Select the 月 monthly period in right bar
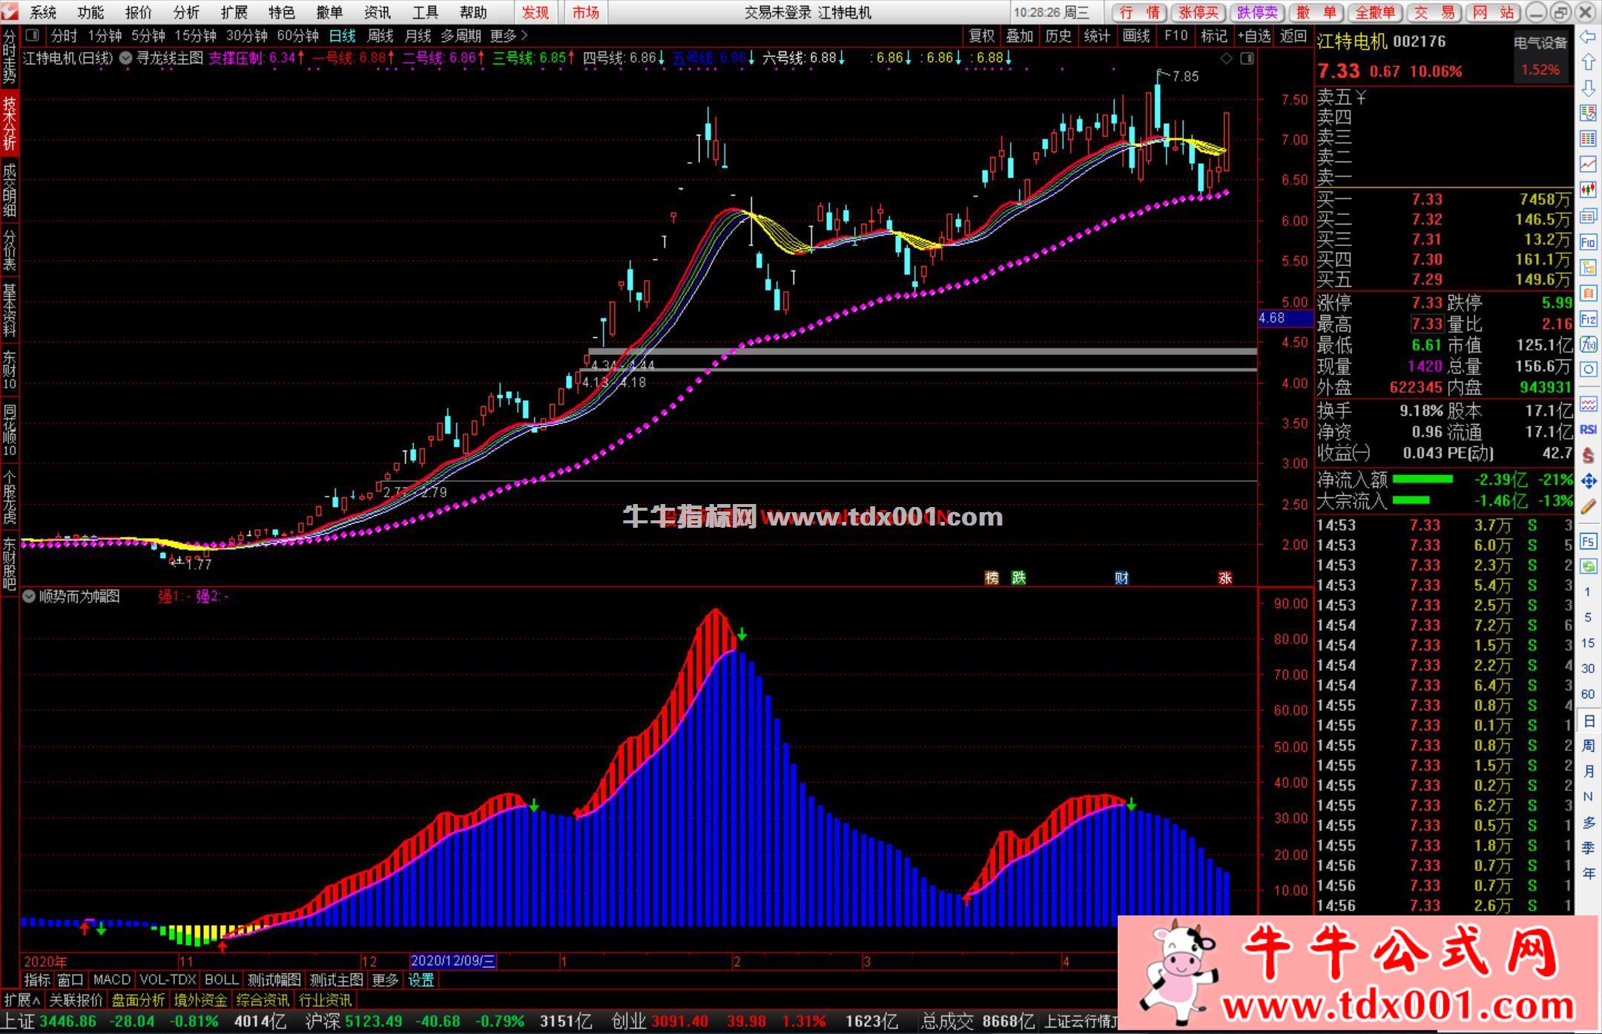The height and width of the screenshot is (1034, 1602). point(1588,772)
